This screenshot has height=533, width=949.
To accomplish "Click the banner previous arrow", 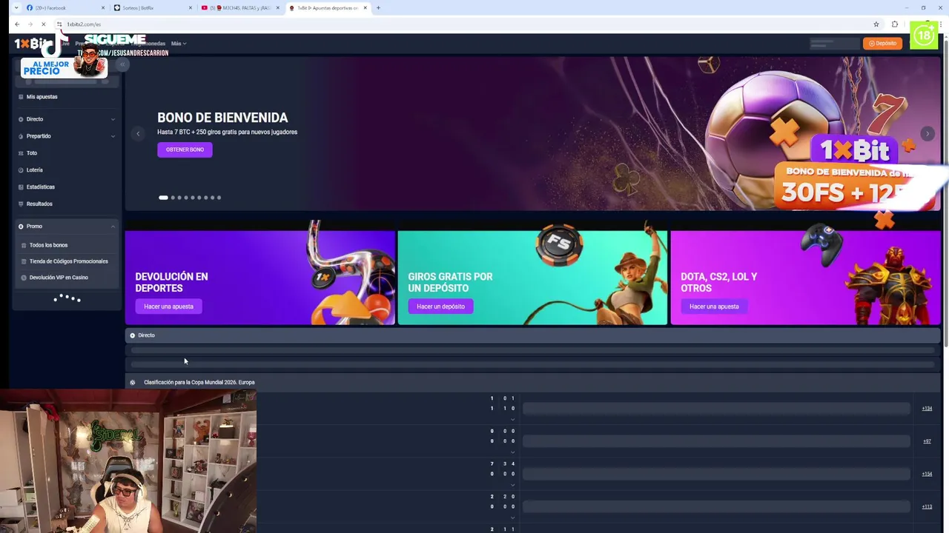I will pyautogui.click(x=138, y=134).
